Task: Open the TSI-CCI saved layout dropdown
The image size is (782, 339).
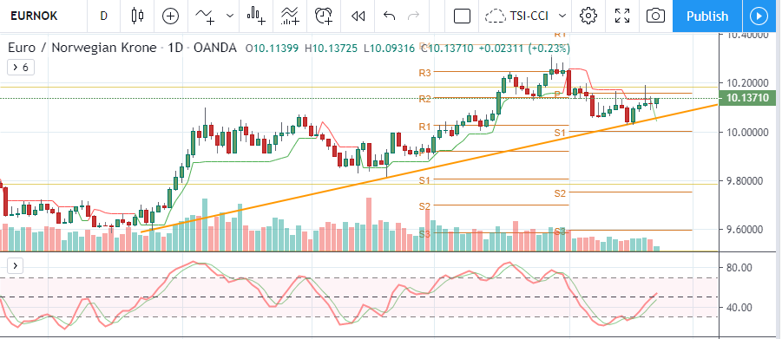Action: coord(526,16)
